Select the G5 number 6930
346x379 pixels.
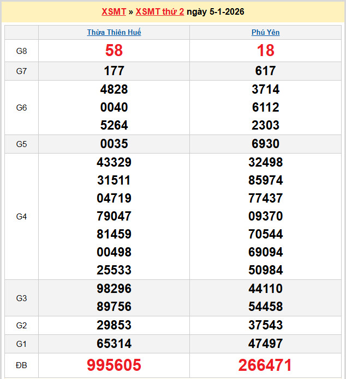[x=265, y=144]
